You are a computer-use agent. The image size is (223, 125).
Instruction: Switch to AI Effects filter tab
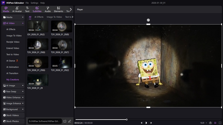[x=39, y=17]
